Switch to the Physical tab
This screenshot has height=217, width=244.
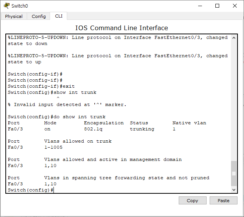coord(14,16)
